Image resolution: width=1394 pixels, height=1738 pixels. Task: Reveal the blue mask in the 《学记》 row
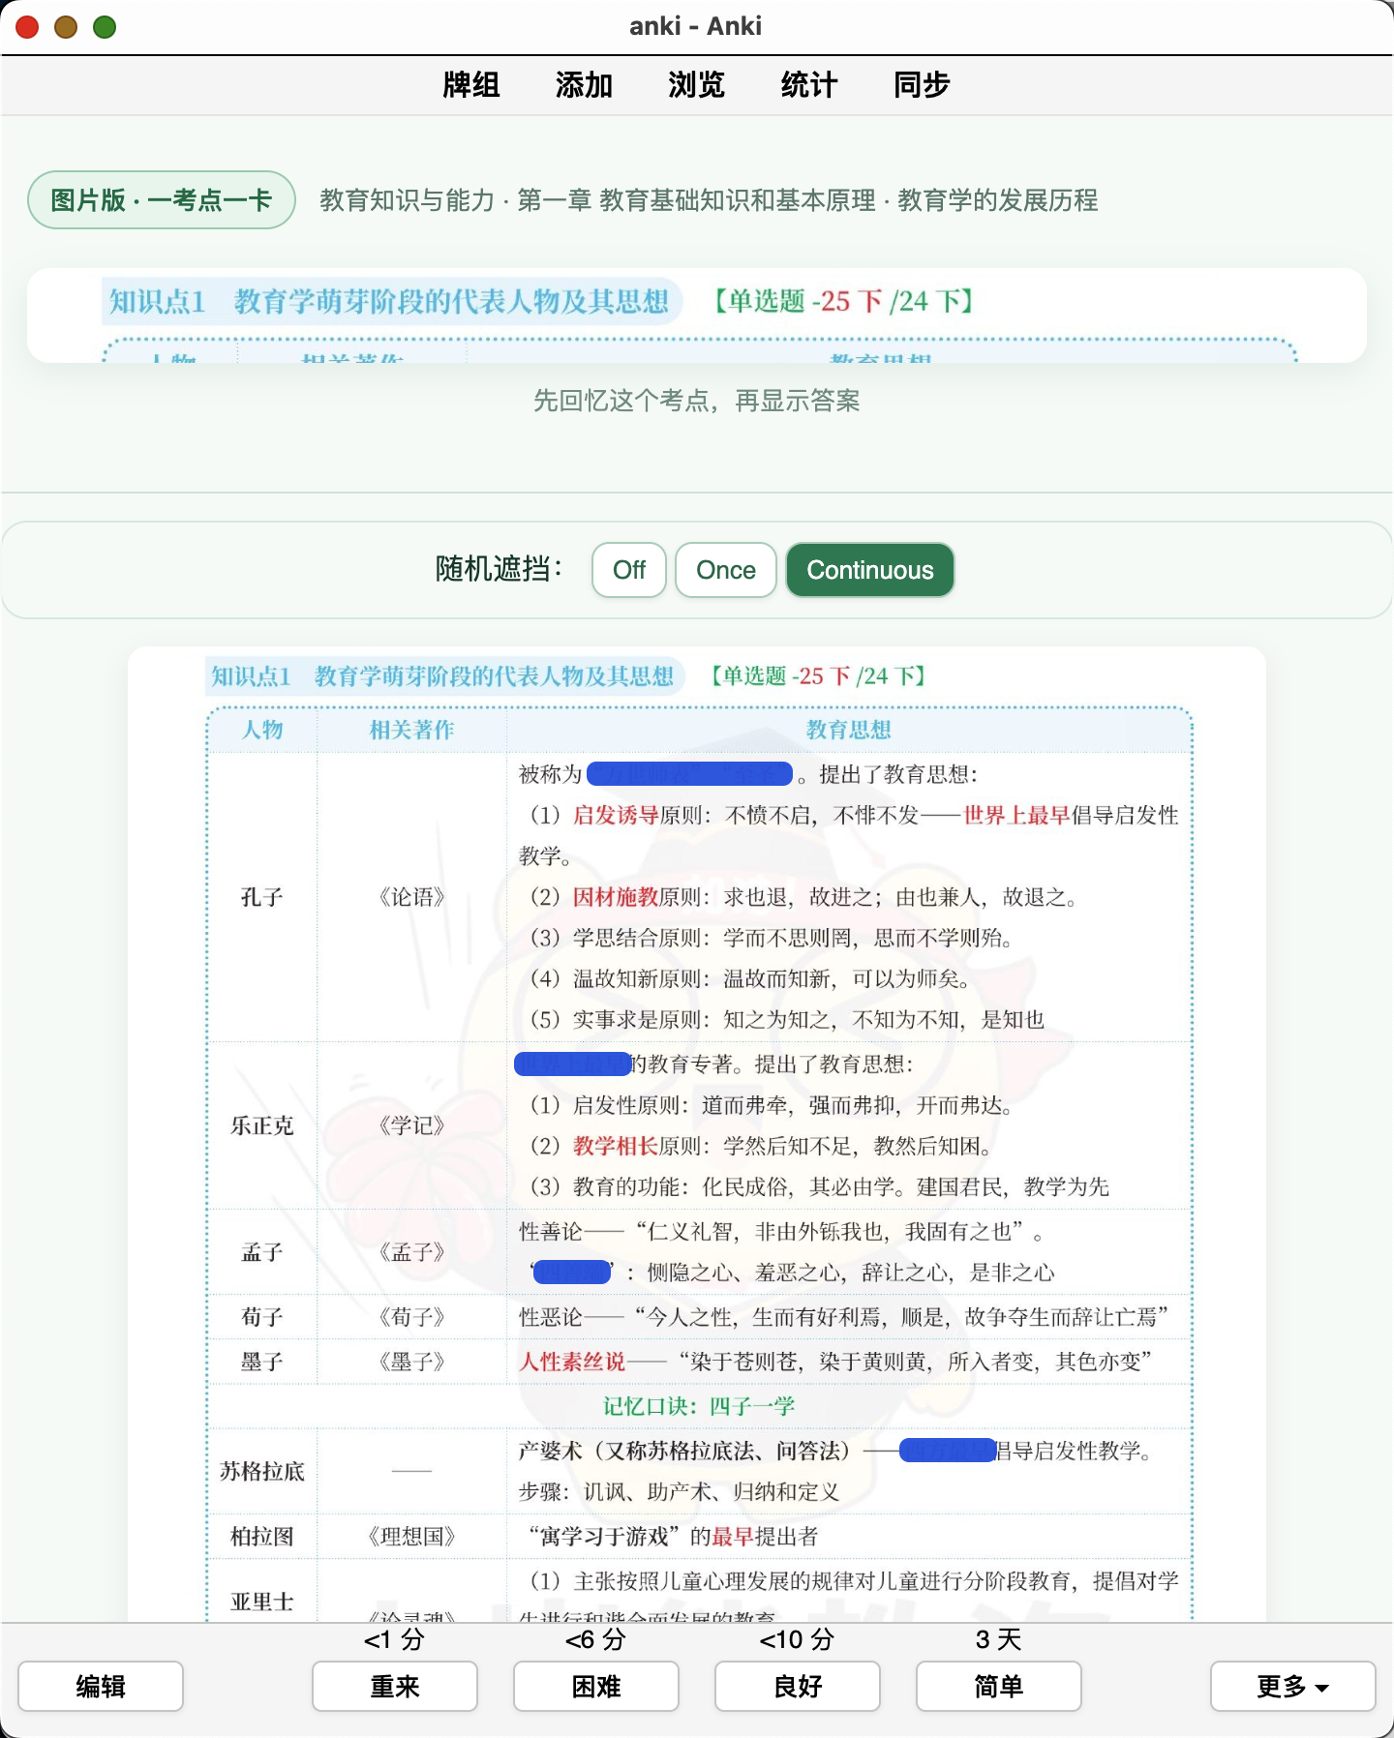572,1064
